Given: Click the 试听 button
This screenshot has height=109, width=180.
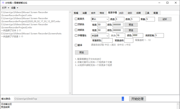Looking at the screenshot, I should coord(165,19).
